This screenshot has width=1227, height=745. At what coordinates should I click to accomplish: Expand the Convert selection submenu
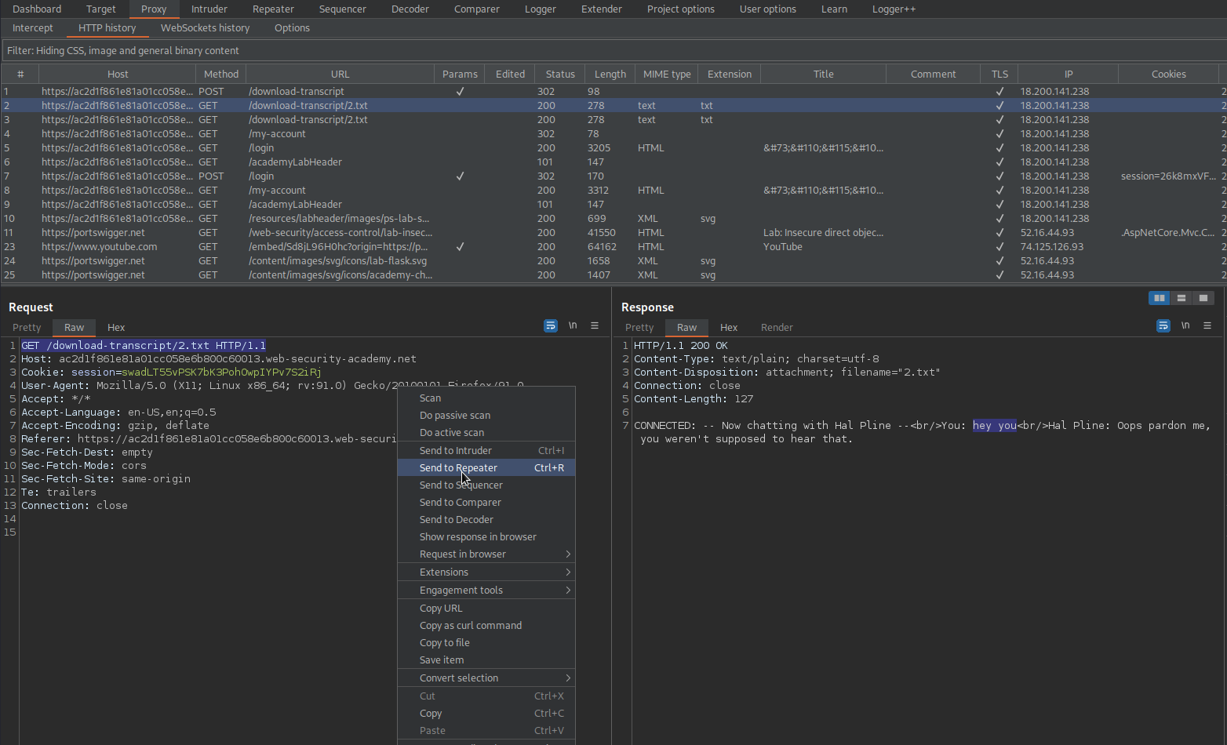(486, 678)
